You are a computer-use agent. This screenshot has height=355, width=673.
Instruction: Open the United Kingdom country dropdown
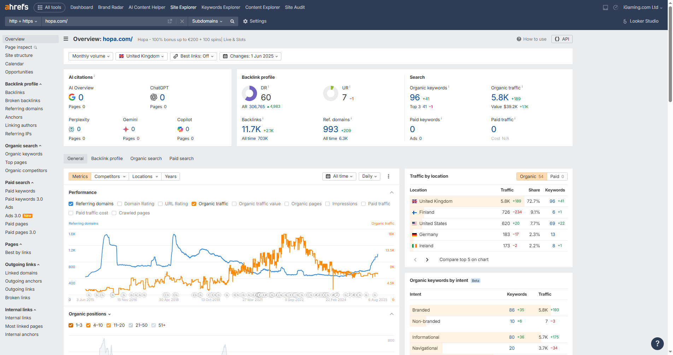click(141, 56)
